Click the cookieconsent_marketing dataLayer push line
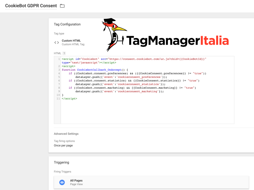 [x=120, y=92]
